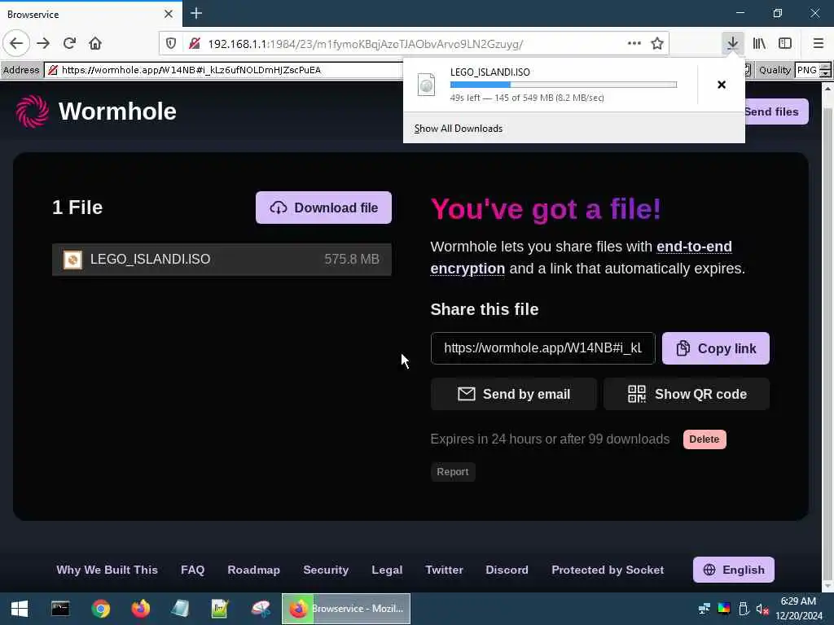Click the Download file button
The width and height of the screenshot is (834, 625).
coord(323,208)
